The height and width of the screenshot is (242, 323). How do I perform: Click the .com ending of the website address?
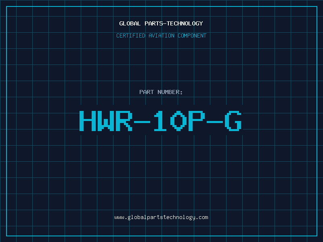(202, 217)
